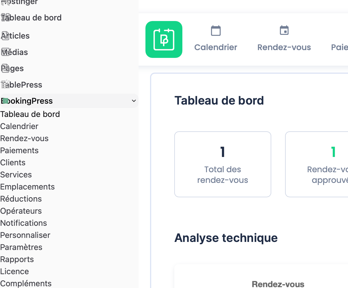This screenshot has width=348, height=288.
Task: Go to Calendrier submenu link
Action: (x=19, y=126)
